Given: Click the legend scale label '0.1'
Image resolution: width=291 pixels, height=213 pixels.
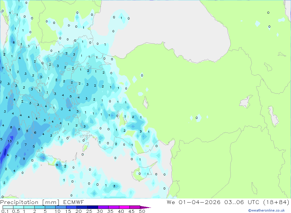Looking at the screenshot, I should tap(5, 211).
